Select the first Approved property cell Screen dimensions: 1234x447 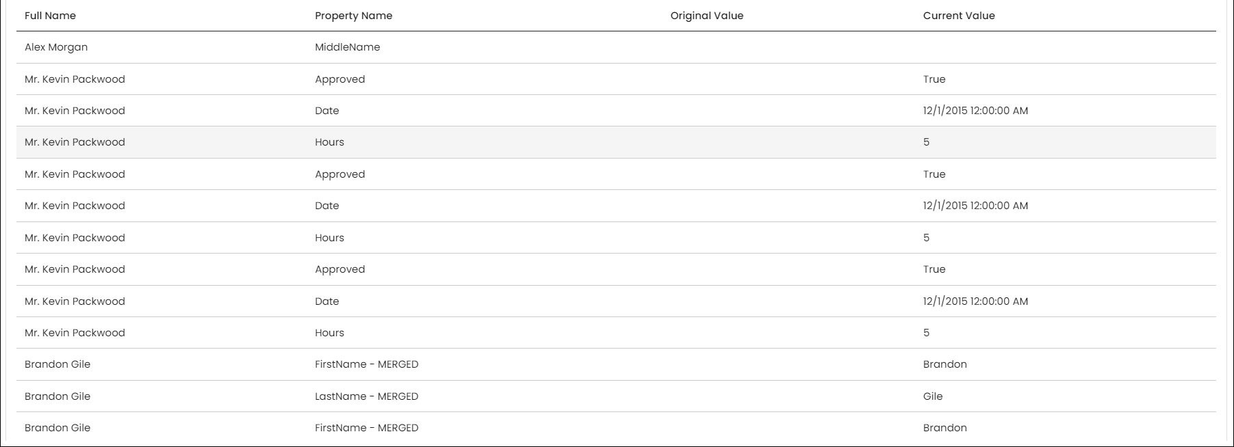pyautogui.click(x=339, y=79)
